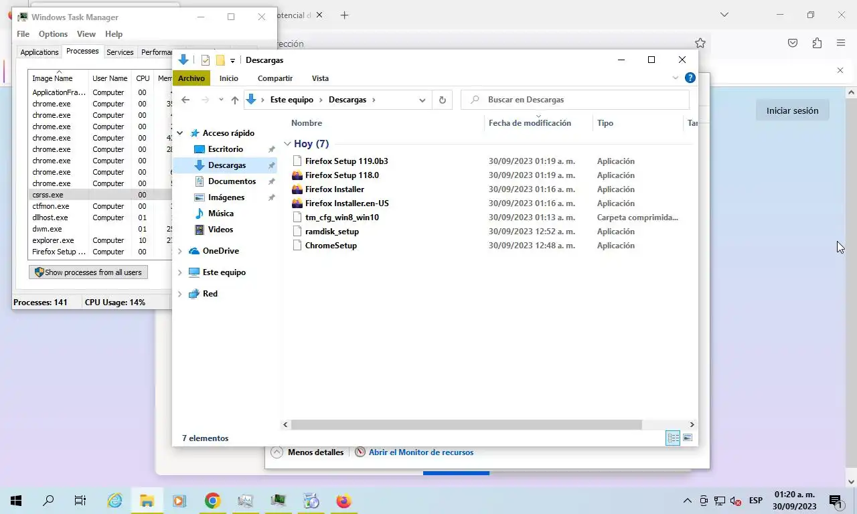Click the Iniciar sesión button in Firefox
This screenshot has width=857, height=514.
coord(792,110)
